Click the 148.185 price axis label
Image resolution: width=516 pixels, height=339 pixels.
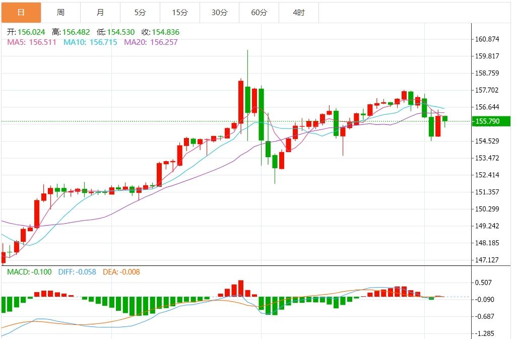pyautogui.click(x=487, y=243)
